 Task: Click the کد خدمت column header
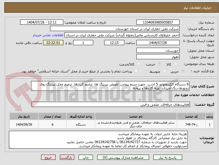[x=191, y=116]
